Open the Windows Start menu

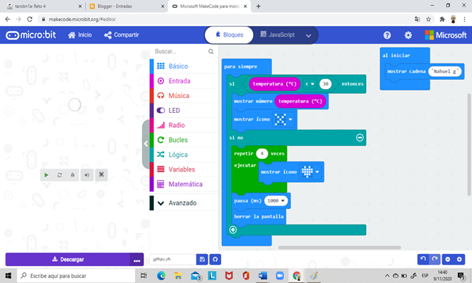[8, 275]
